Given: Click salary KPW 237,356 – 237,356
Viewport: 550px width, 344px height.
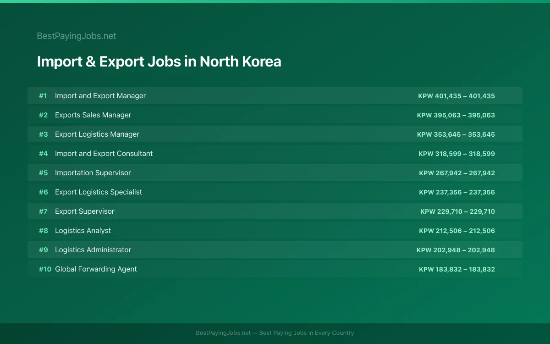Looking at the screenshot, I should click(x=457, y=192).
